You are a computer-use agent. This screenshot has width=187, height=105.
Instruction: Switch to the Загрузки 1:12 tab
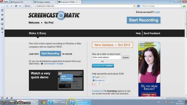(x=21, y=2)
